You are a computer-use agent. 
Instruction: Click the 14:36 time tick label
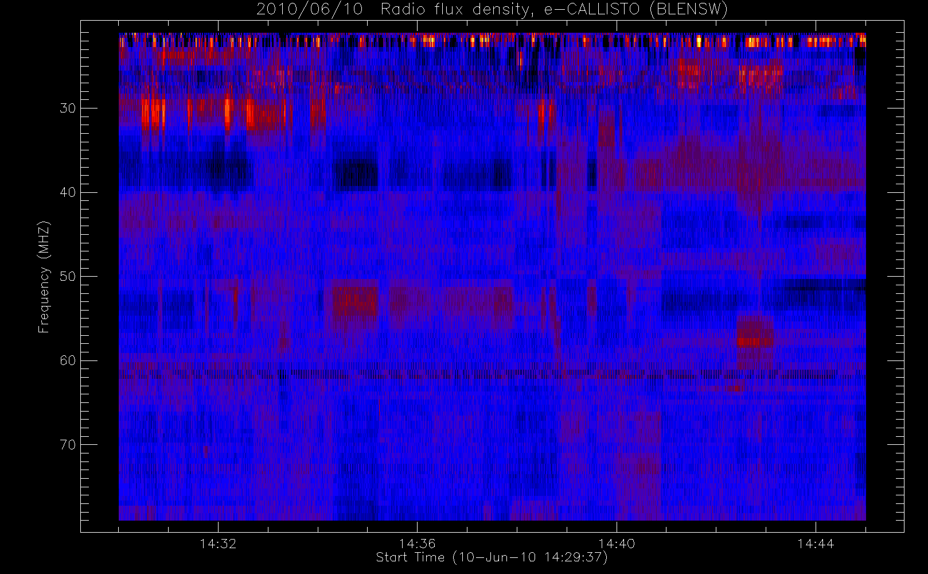pyautogui.click(x=417, y=544)
